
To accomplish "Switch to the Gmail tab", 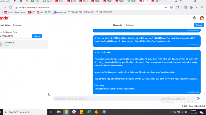I will click(15, 1).
